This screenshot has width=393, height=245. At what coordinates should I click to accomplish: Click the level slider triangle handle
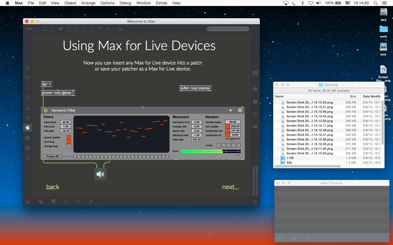coord(238,155)
